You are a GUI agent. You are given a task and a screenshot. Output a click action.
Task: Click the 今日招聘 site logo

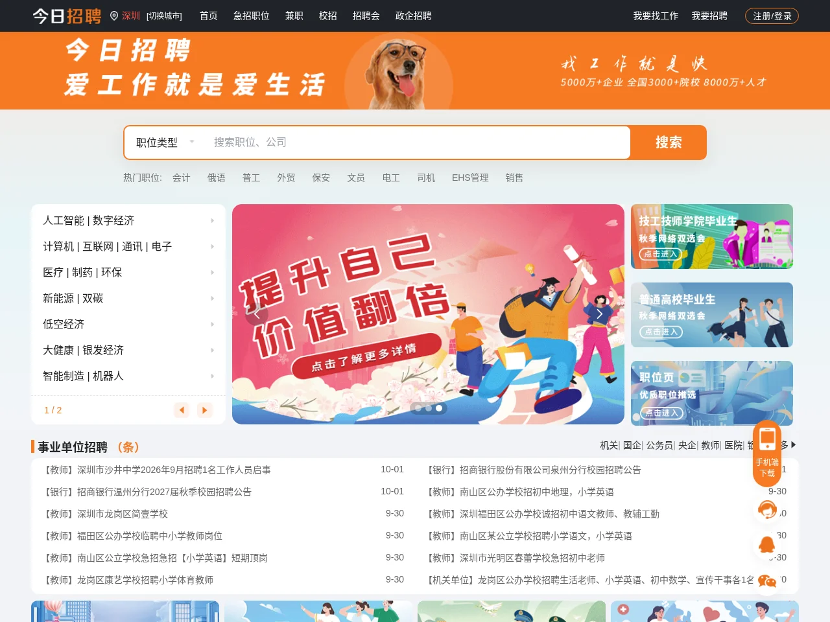point(67,16)
